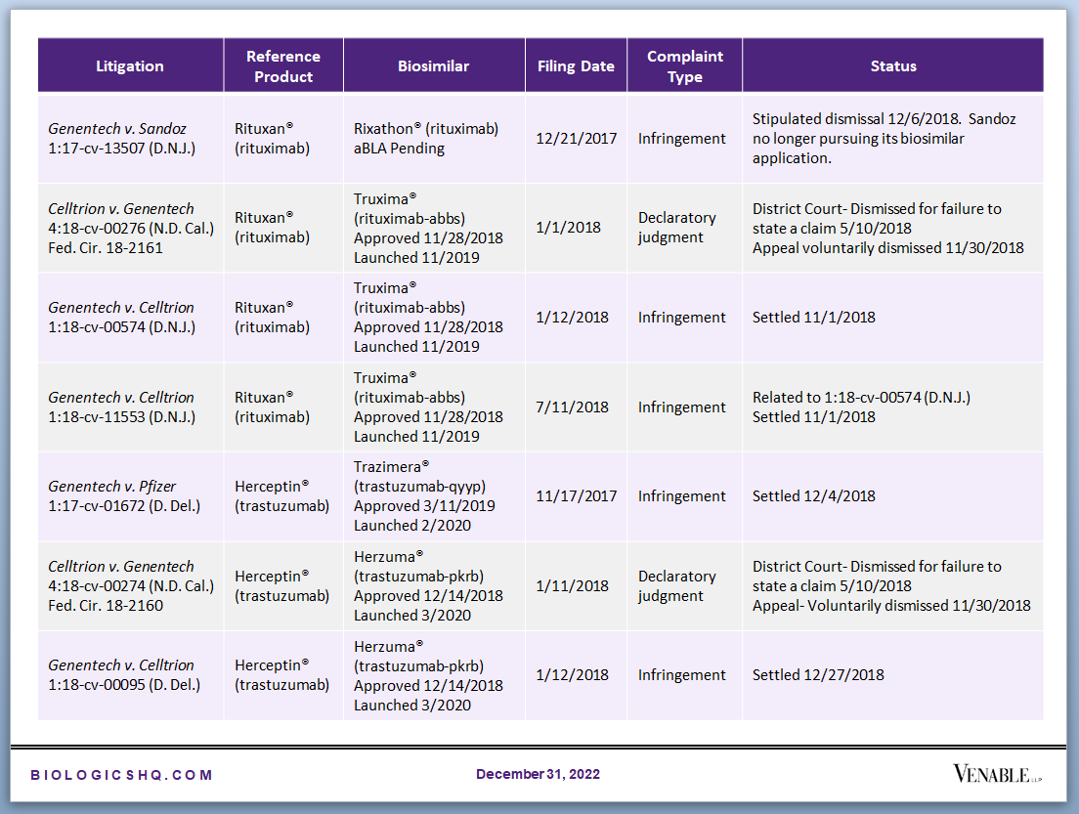Image resolution: width=1079 pixels, height=814 pixels.
Task: Click the "Complaint Type" column header
Action: (685, 66)
